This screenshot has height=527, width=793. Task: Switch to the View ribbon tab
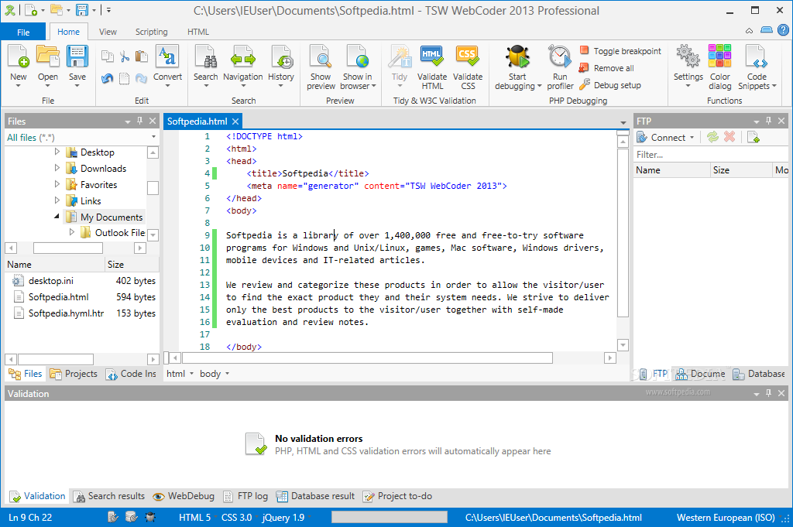(x=108, y=32)
